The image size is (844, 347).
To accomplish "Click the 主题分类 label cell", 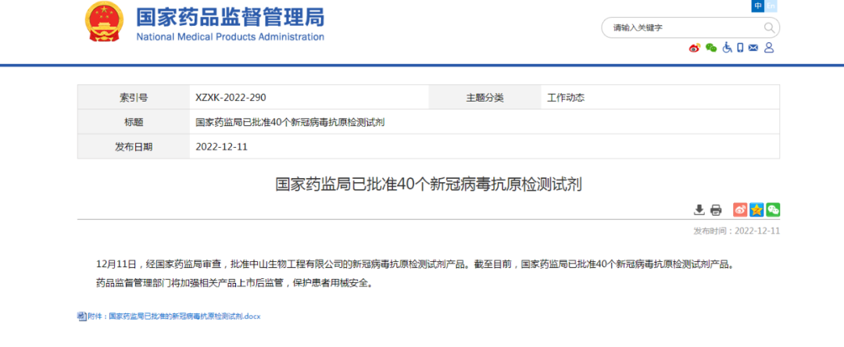I will pyautogui.click(x=485, y=98).
